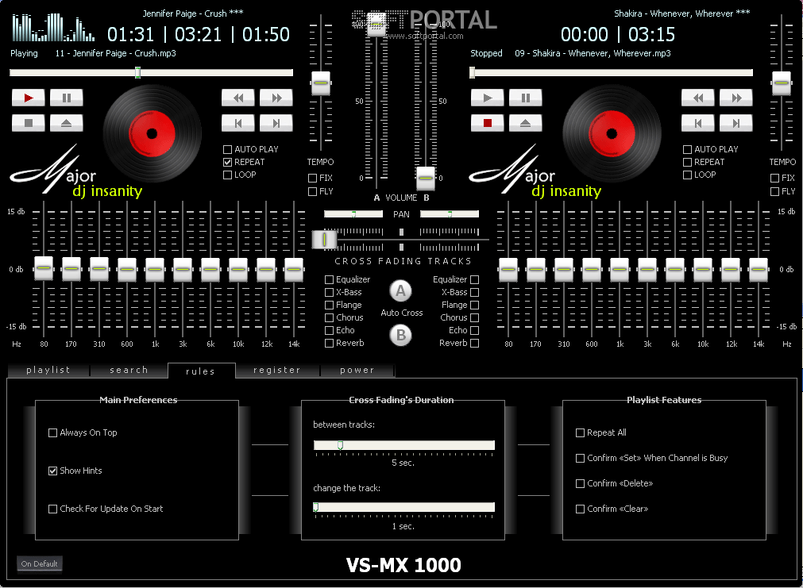Check FLY tempo option for deck A
The height and width of the screenshot is (588, 803).
[312, 191]
